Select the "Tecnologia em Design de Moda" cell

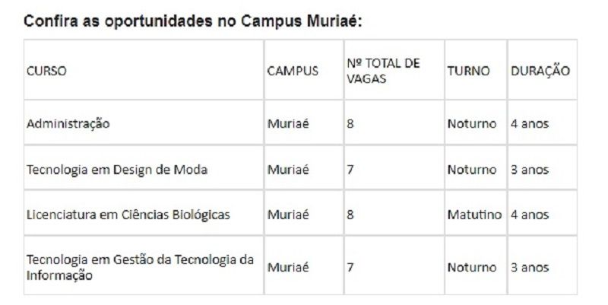pyautogui.click(x=116, y=170)
